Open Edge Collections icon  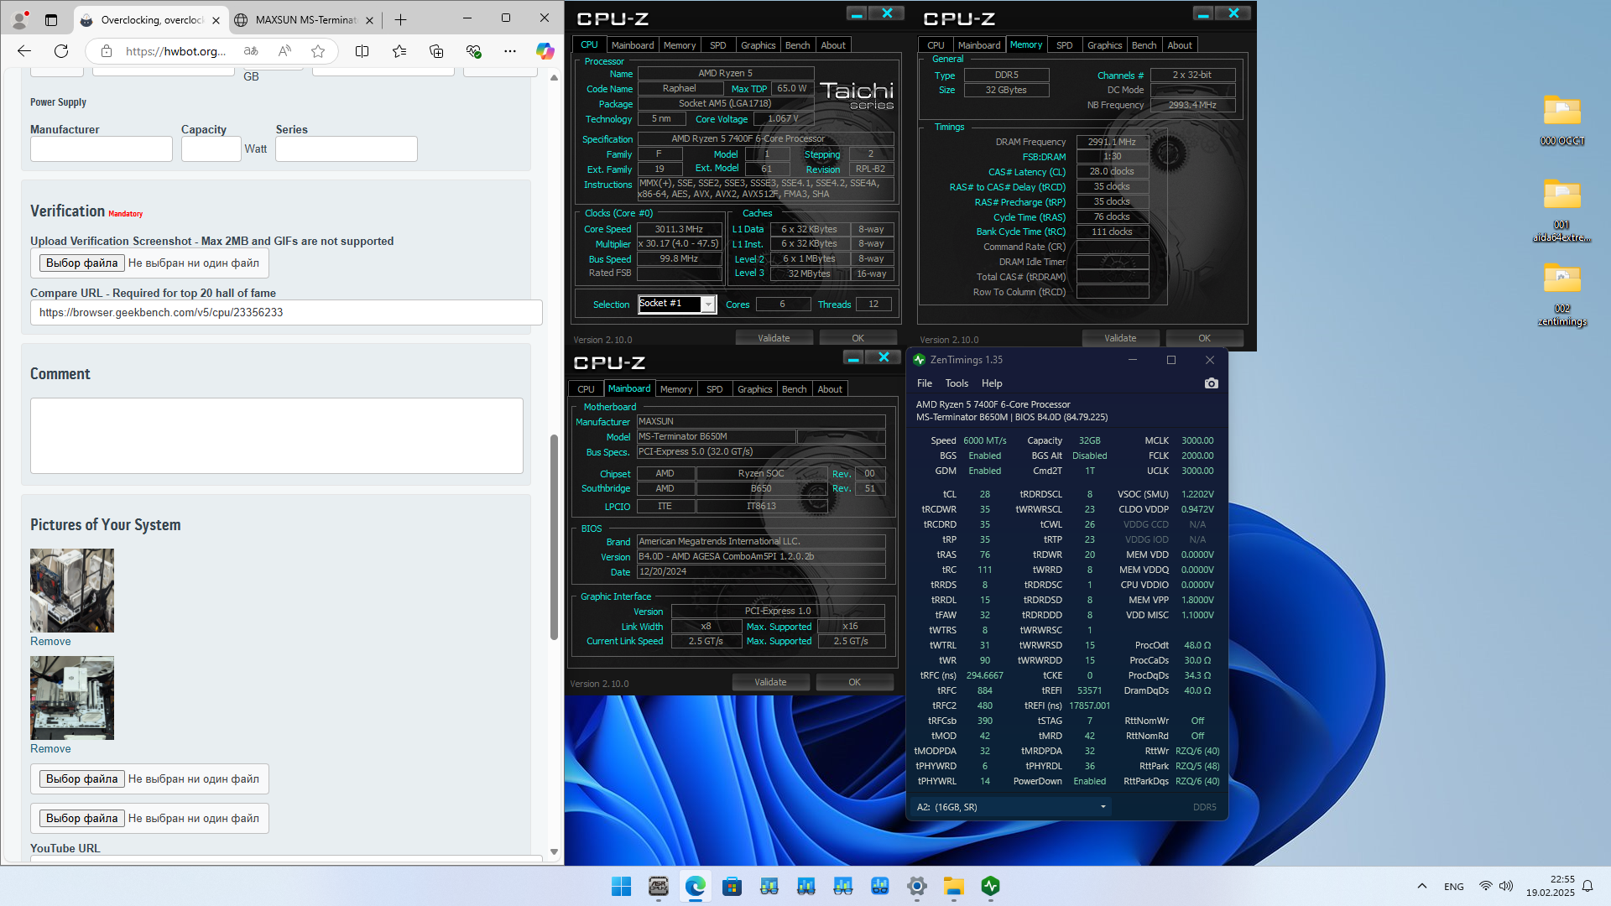point(436,51)
